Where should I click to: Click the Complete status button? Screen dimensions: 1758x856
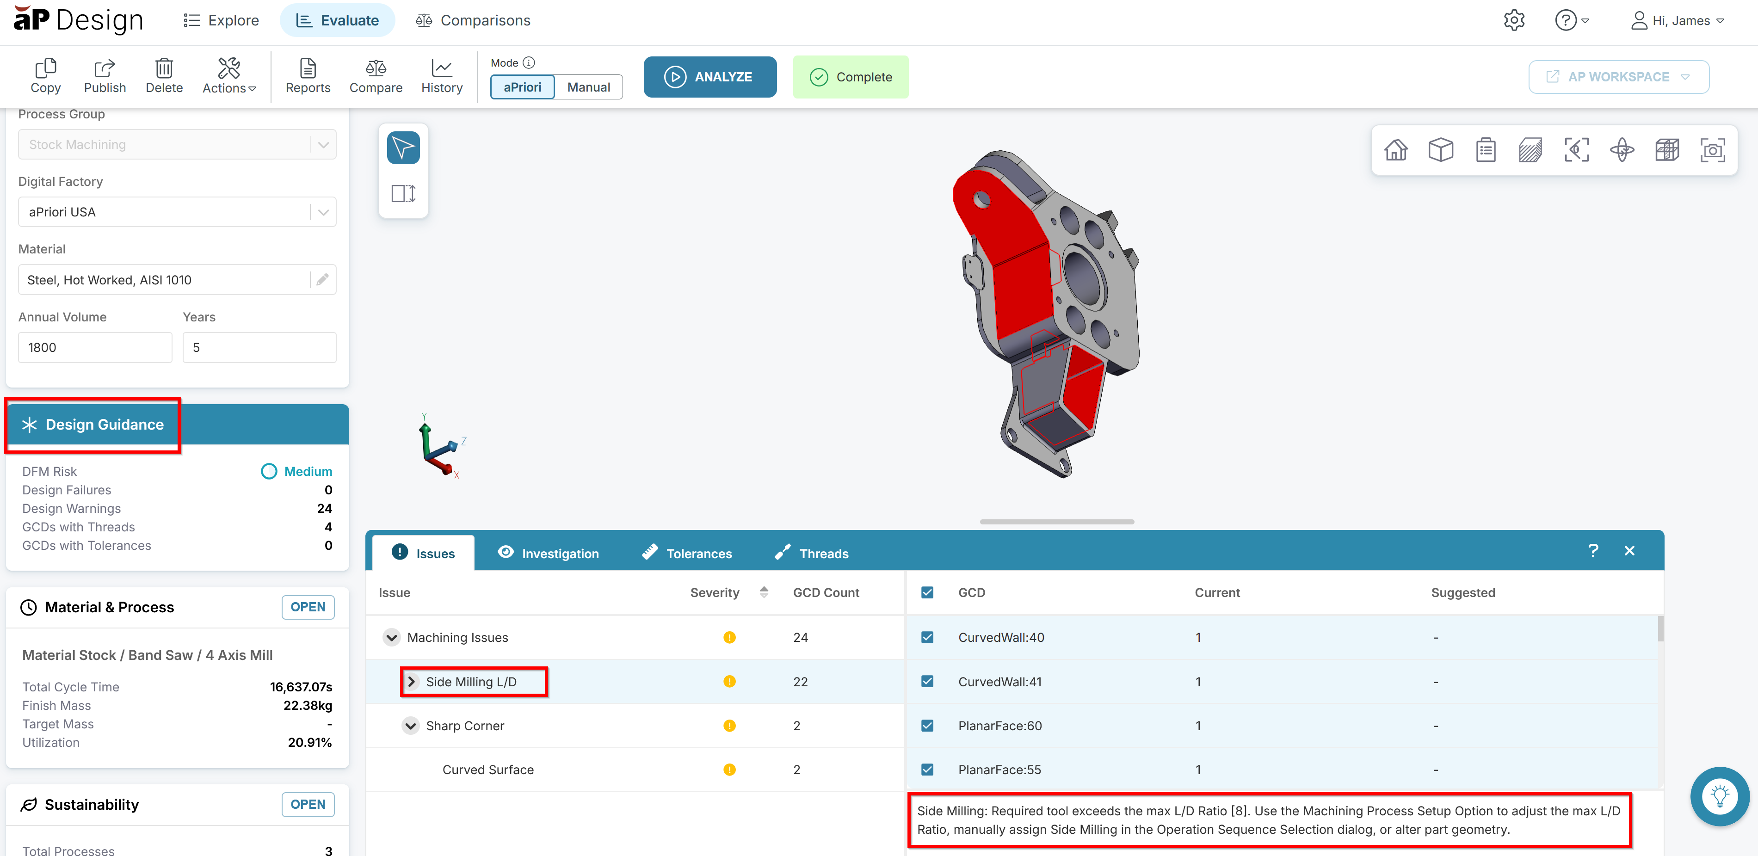coord(851,77)
